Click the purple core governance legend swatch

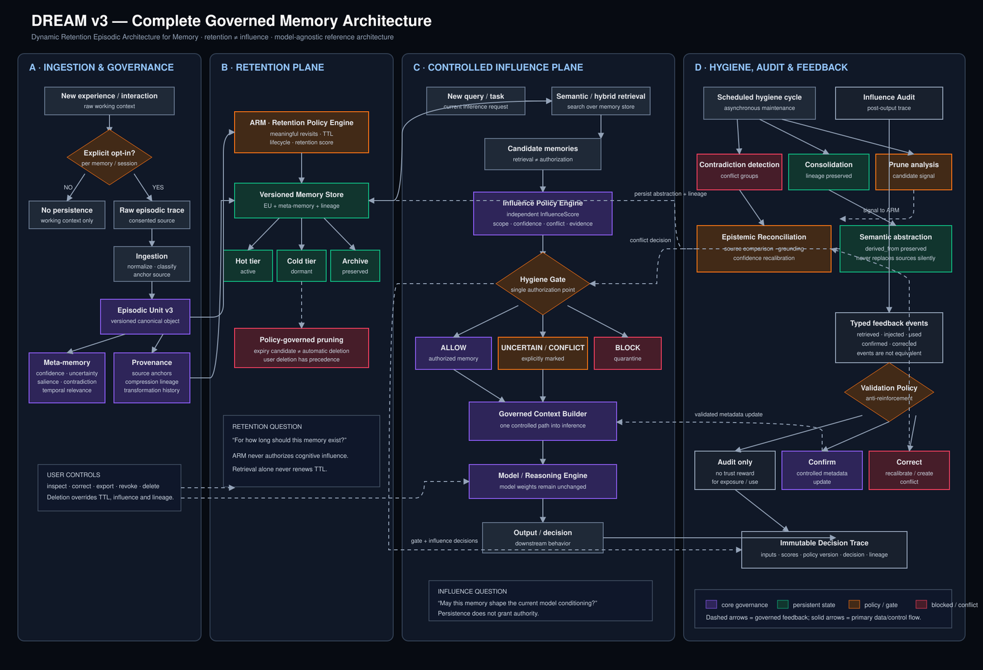click(711, 604)
